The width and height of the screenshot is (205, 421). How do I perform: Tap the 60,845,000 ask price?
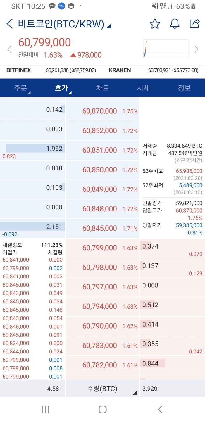[x=100, y=228]
